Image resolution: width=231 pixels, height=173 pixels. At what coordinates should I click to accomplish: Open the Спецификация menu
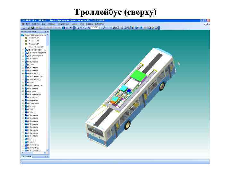click(x=64, y=24)
